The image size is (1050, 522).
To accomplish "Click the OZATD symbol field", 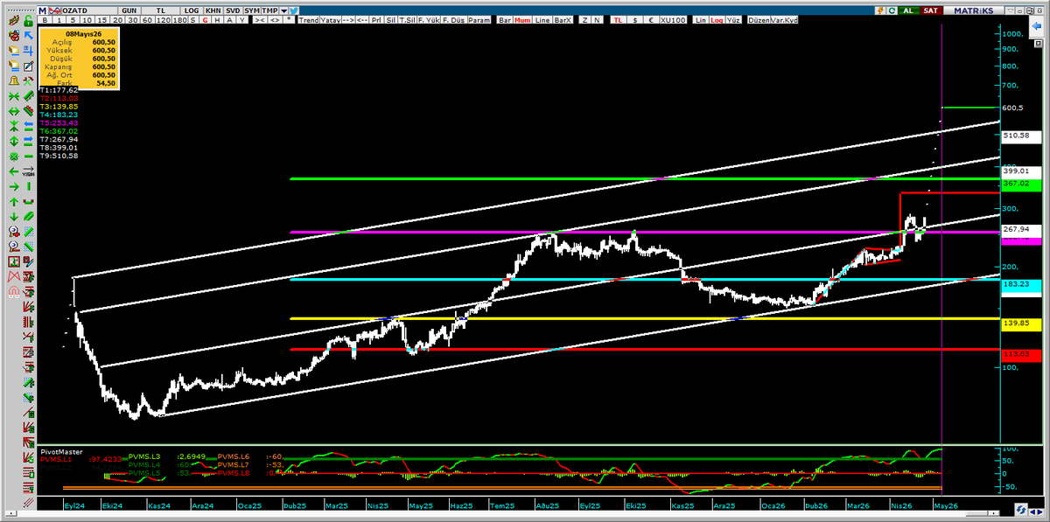I will pos(88,10).
